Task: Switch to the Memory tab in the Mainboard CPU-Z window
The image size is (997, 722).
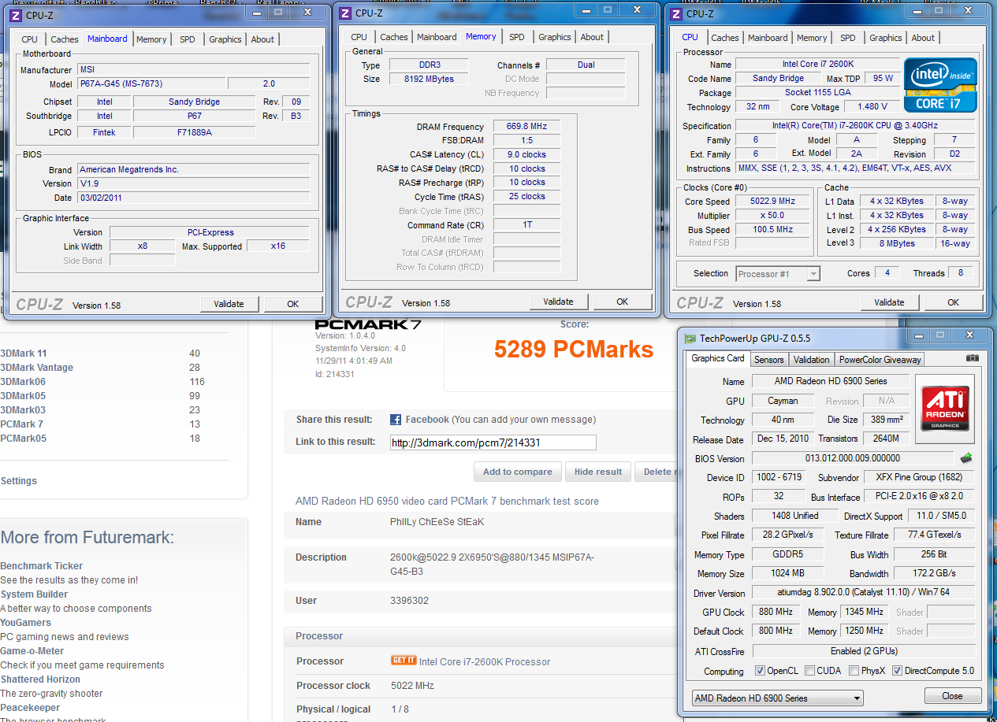Action: pos(151,39)
